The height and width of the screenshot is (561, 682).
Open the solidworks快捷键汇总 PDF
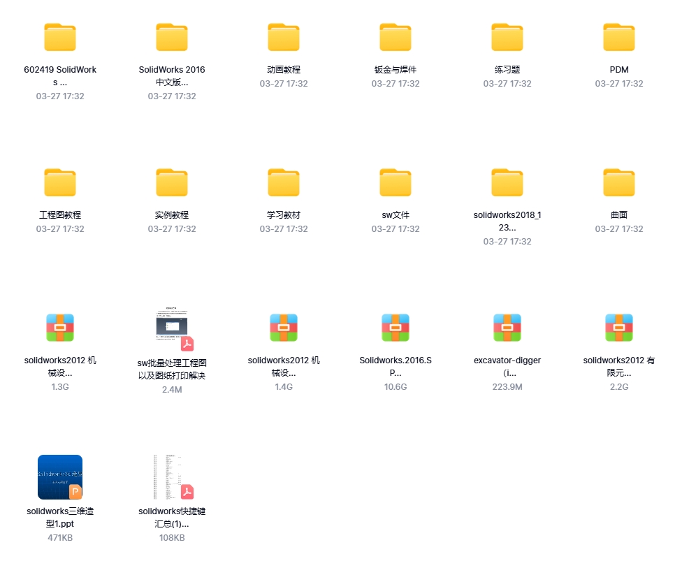[171, 478]
